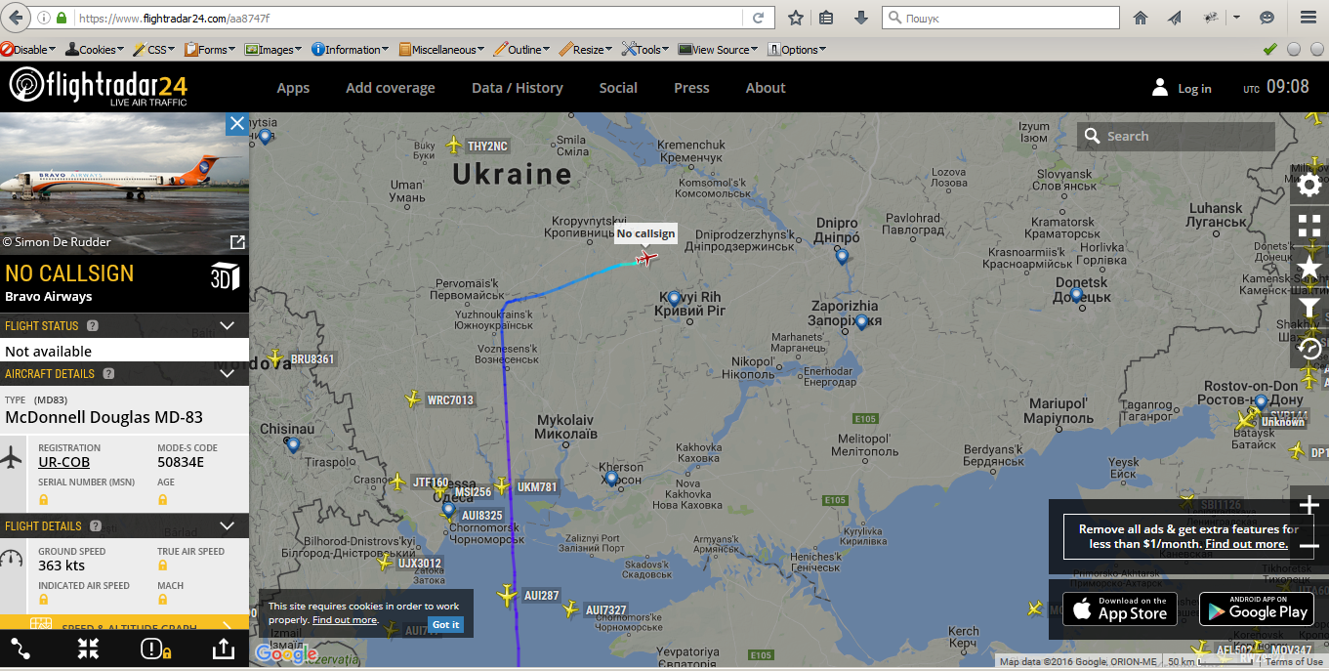Collapse the Aircraft Details section

click(x=228, y=373)
